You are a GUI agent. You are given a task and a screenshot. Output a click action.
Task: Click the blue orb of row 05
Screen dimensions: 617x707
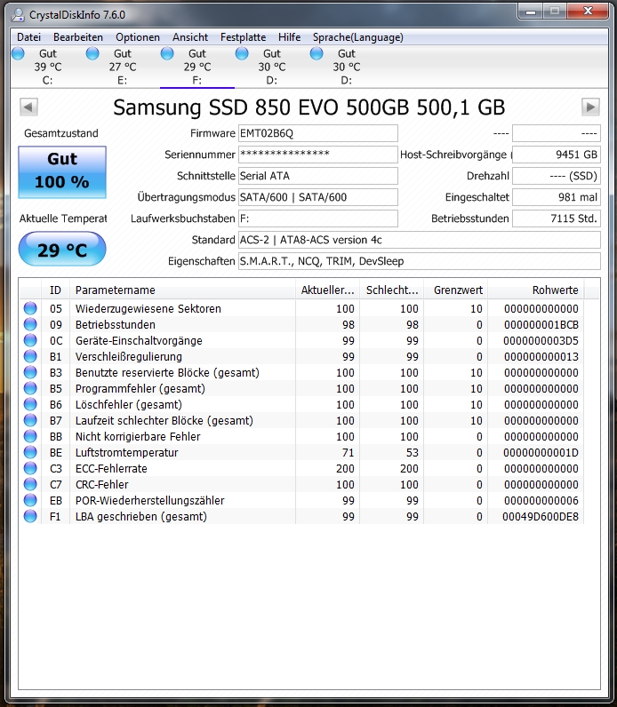(30, 308)
